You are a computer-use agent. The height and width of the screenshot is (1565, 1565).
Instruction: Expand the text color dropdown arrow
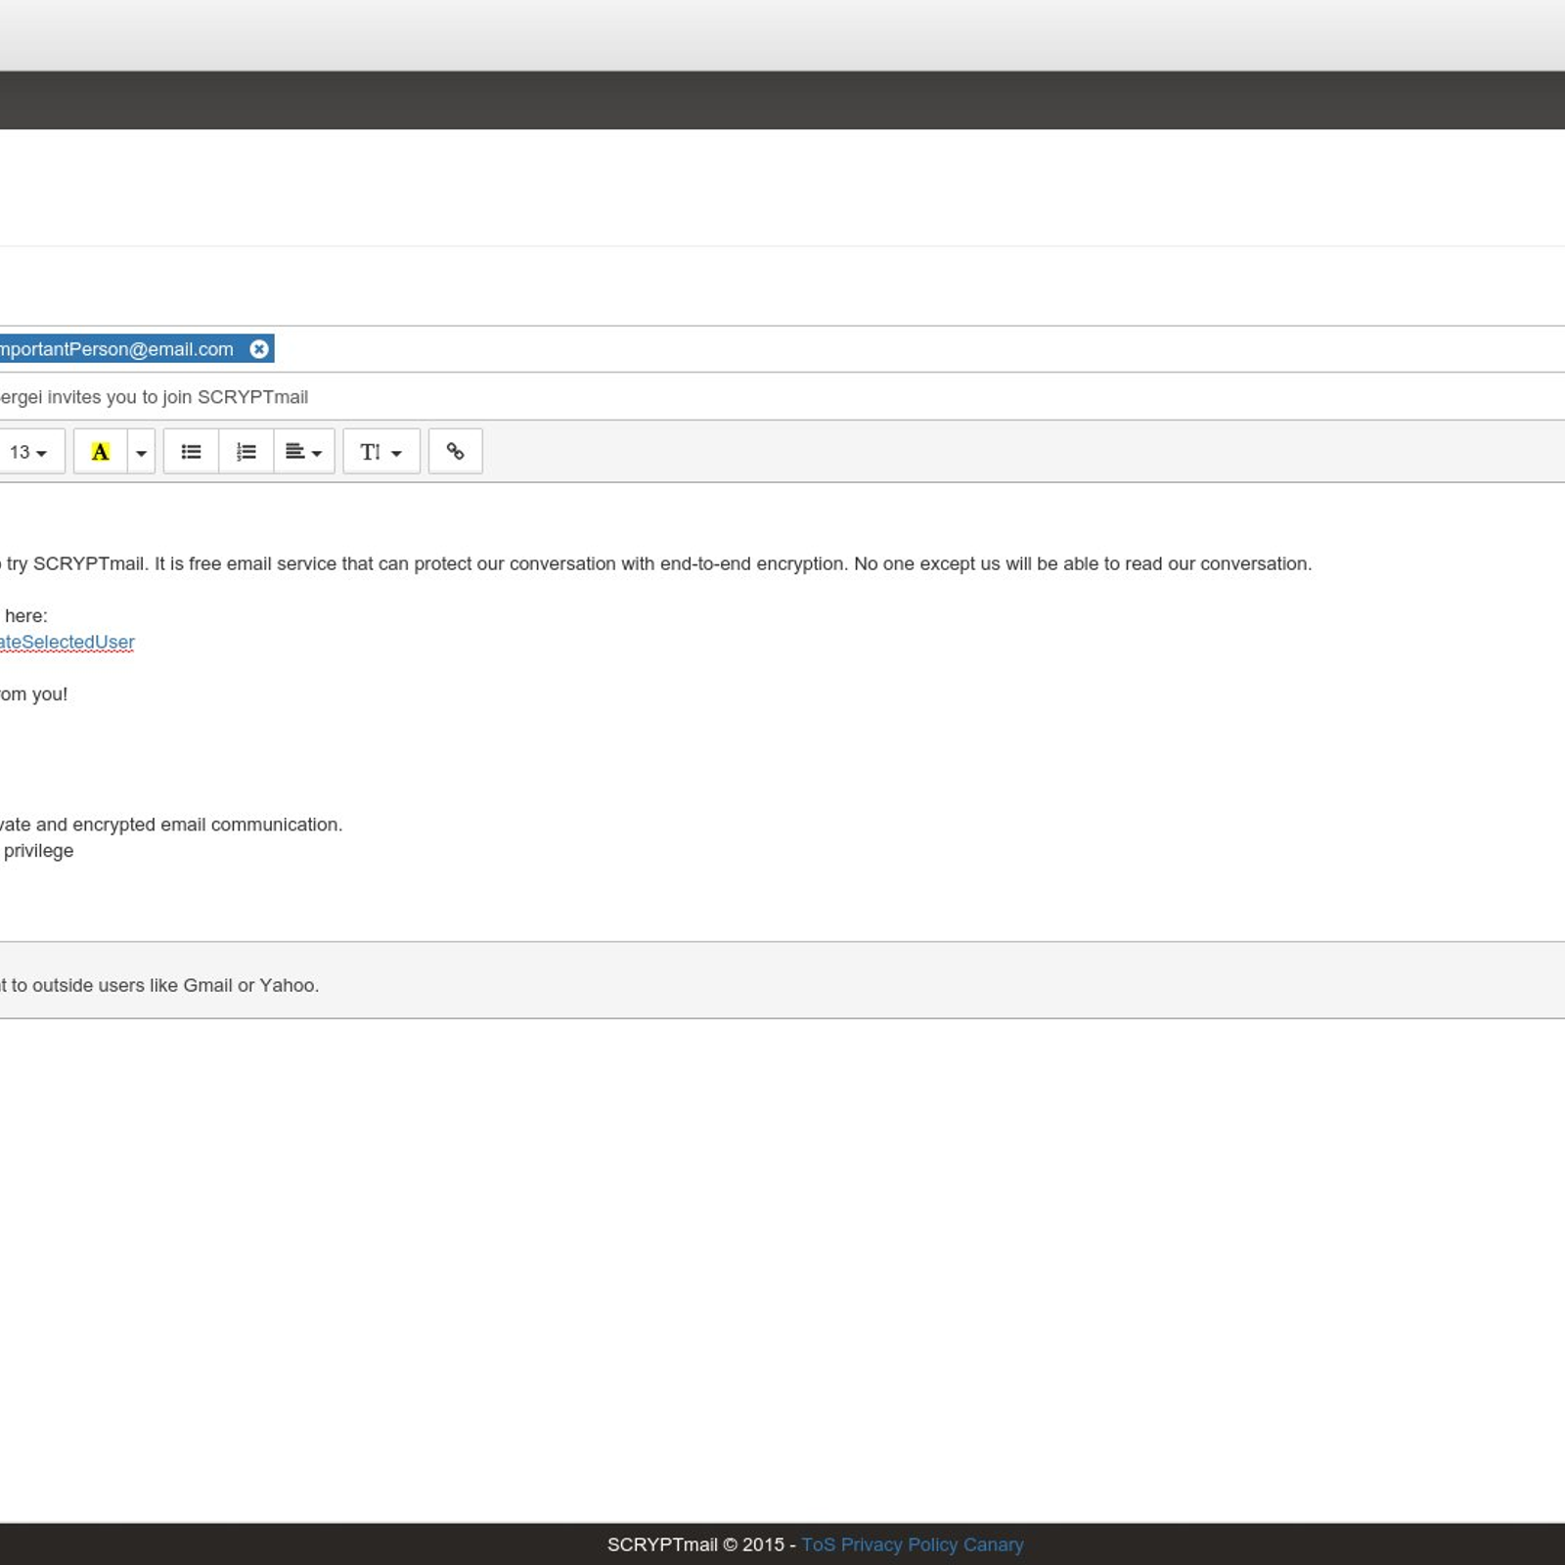[142, 452]
